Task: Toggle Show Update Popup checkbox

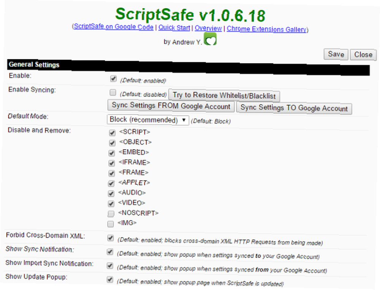Action: [110, 280]
